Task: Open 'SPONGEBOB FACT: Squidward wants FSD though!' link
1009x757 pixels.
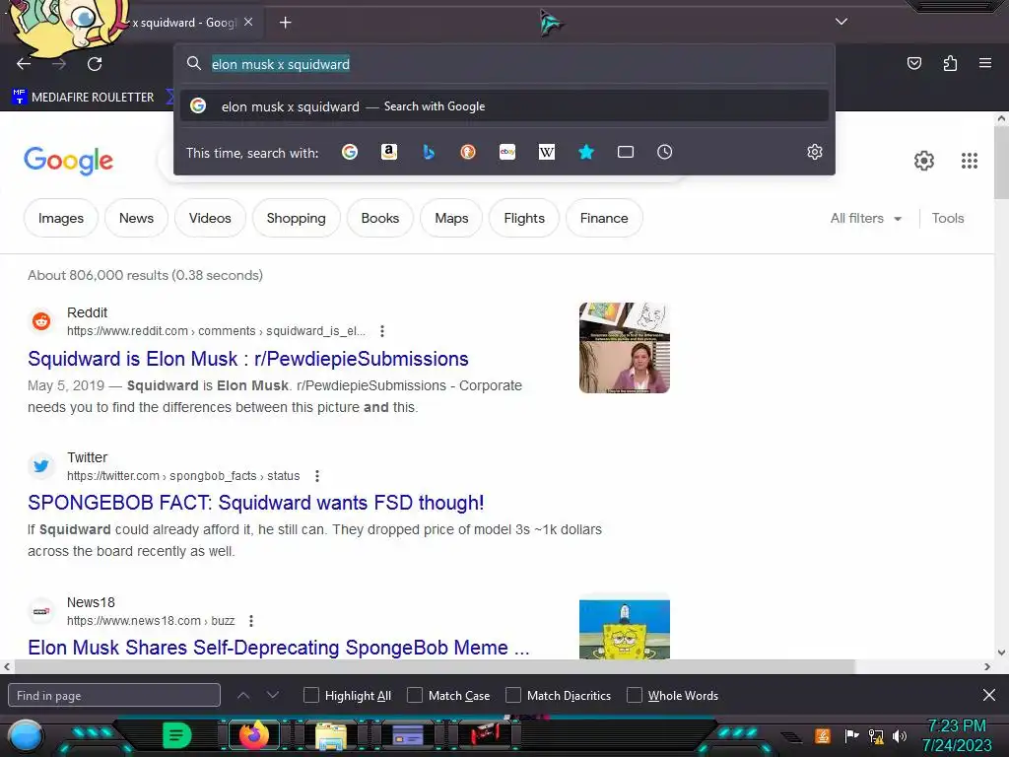Action: pos(256,503)
